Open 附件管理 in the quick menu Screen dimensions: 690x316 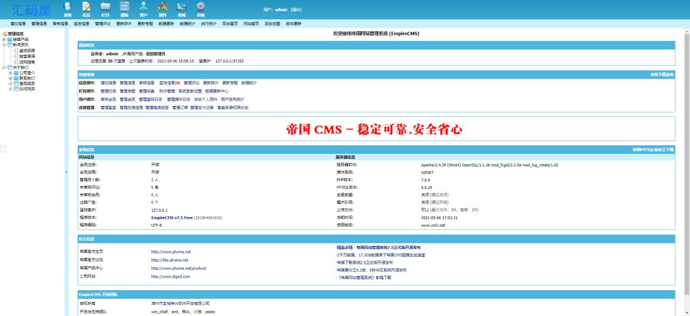coord(167,91)
